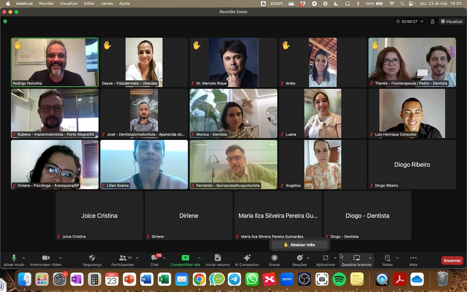Open the Chat panel with 15 unread

click(x=154, y=260)
